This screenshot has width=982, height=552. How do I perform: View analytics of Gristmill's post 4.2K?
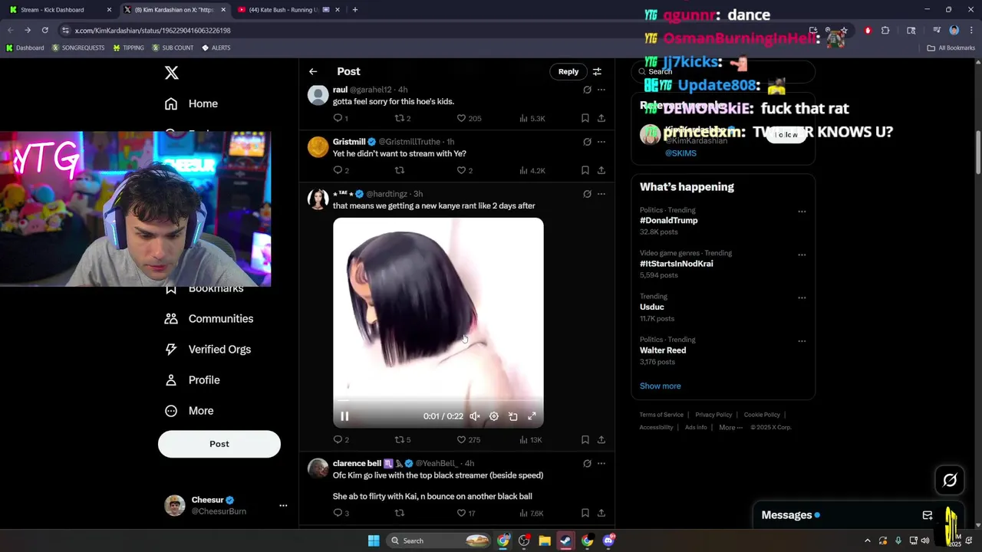532,170
